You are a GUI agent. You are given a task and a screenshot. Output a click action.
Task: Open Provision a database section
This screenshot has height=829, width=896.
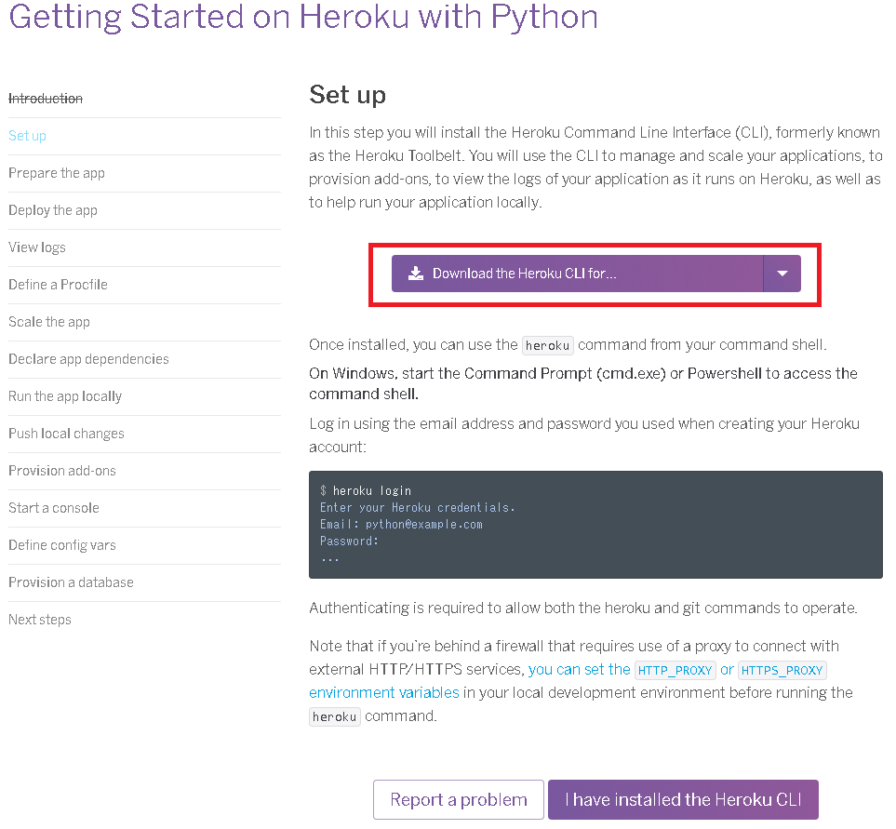(71, 582)
